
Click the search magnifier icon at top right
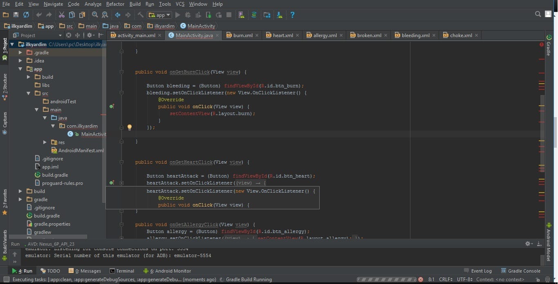tap(538, 14)
